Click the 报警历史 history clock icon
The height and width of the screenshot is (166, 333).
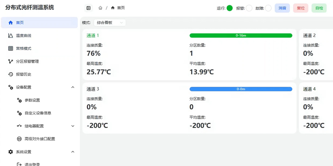point(11,74)
